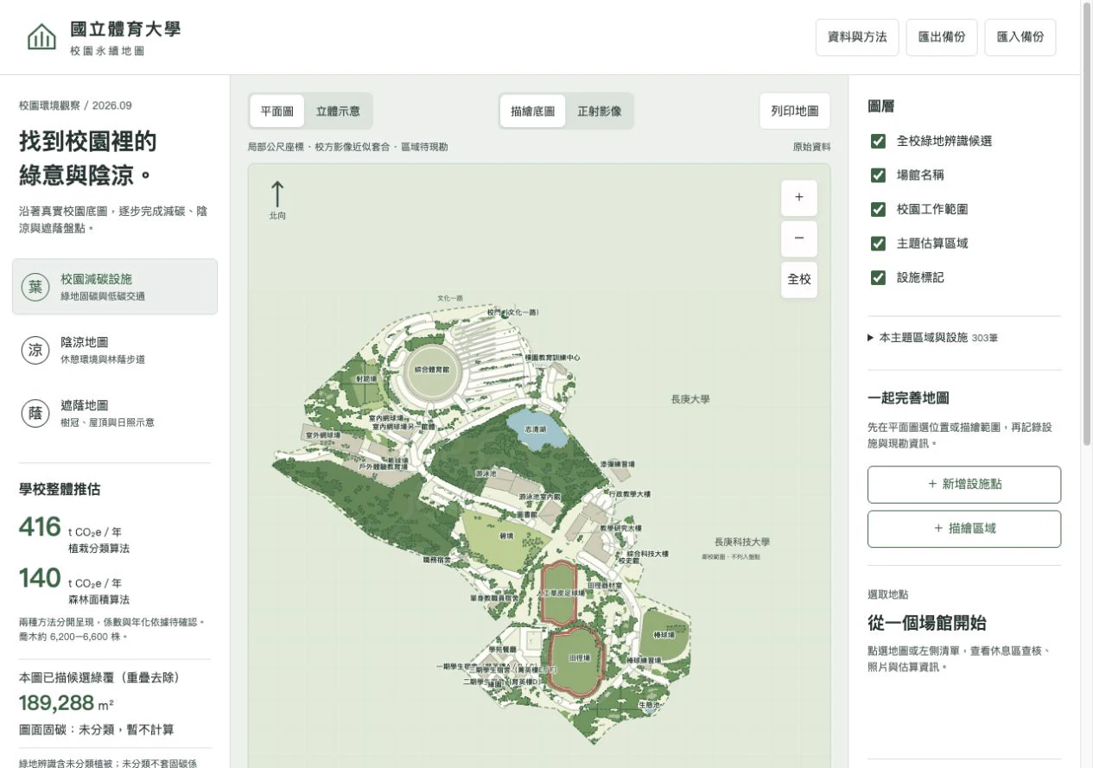This screenshot has width=1093, height=768.
Task: Click the 學苑餐廳 label on the map
Action: pos(502,649)
